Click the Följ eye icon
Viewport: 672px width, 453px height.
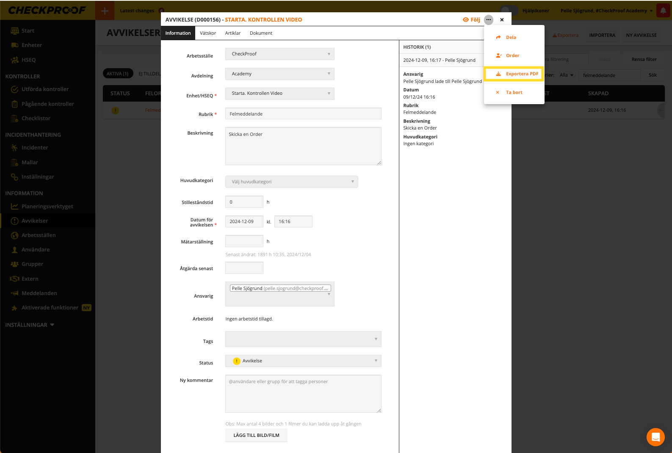[466, 19]
